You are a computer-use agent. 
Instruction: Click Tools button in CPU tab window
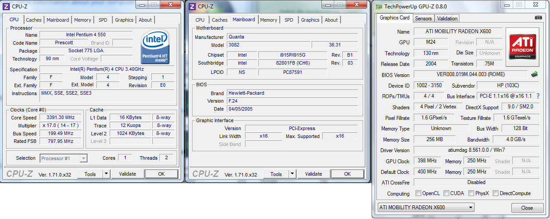[90, 174]
